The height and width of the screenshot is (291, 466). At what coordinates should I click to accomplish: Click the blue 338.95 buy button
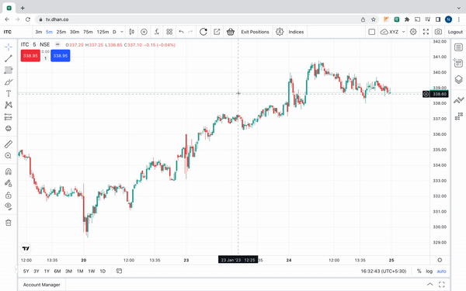point(61,56)
